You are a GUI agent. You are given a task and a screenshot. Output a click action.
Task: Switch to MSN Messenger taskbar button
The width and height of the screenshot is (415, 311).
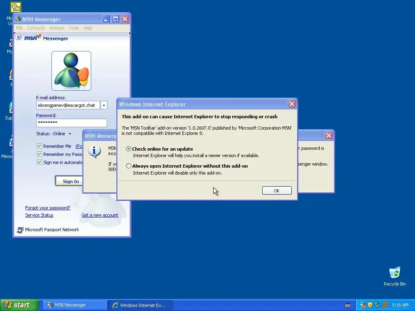click(x=75, y=305)
